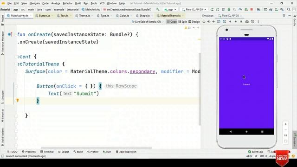Switch to the Color.kt tab
Viewport: 297px width, 167px height.
(x=124, y=15)
